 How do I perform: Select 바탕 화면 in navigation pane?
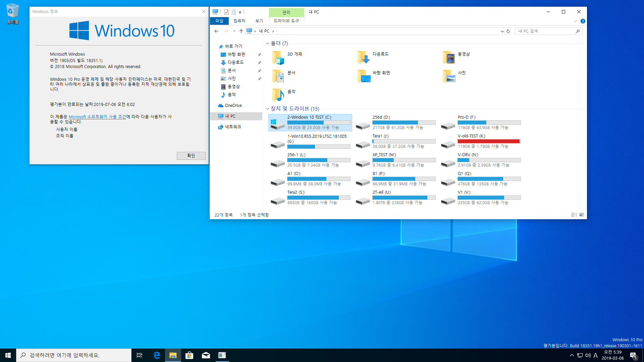(x=236, y=54)
